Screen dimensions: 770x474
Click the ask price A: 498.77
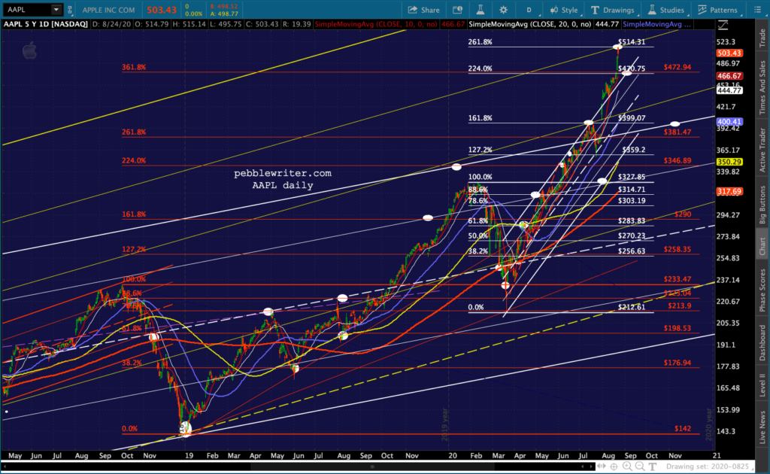224,14
